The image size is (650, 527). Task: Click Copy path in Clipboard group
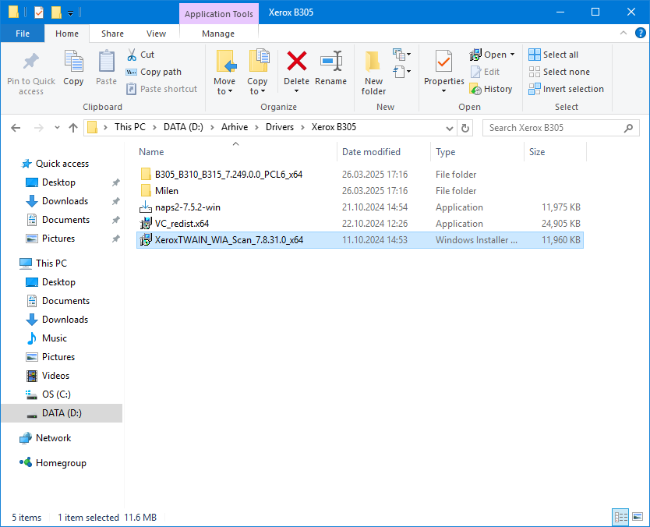coord(154,72)
